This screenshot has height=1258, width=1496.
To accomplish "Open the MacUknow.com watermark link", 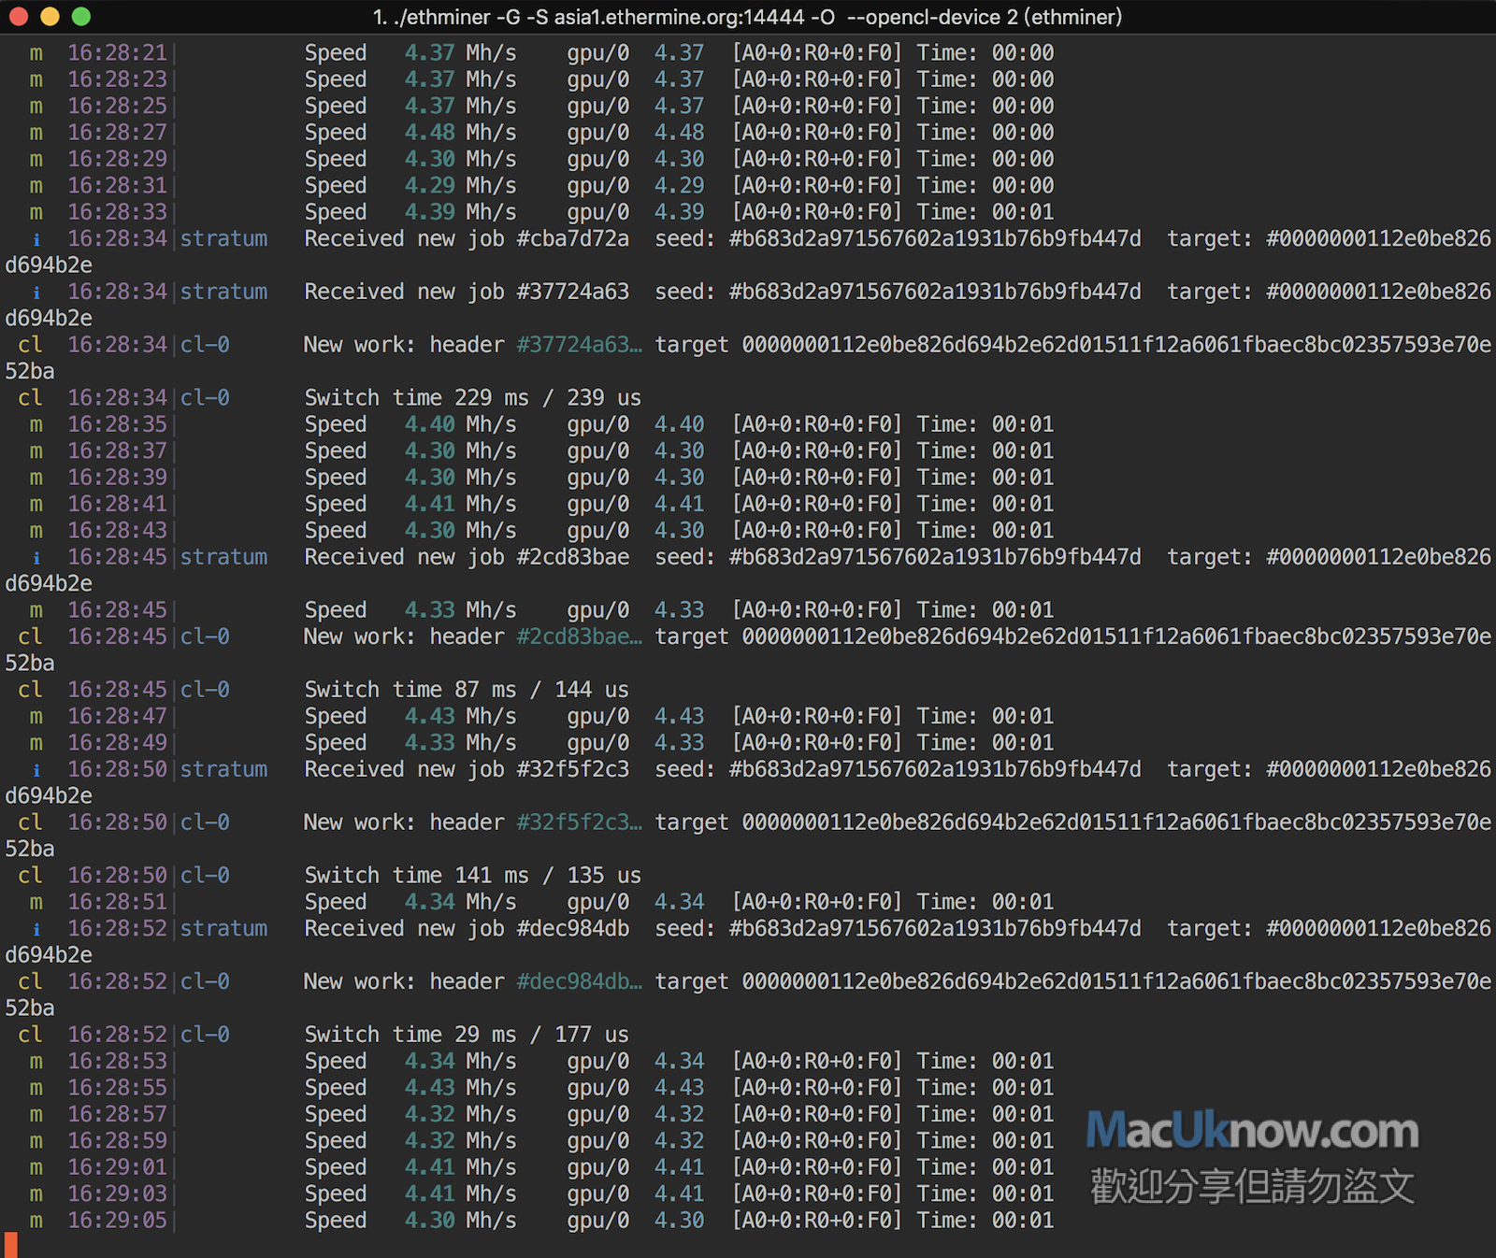I will 1251,1131.
